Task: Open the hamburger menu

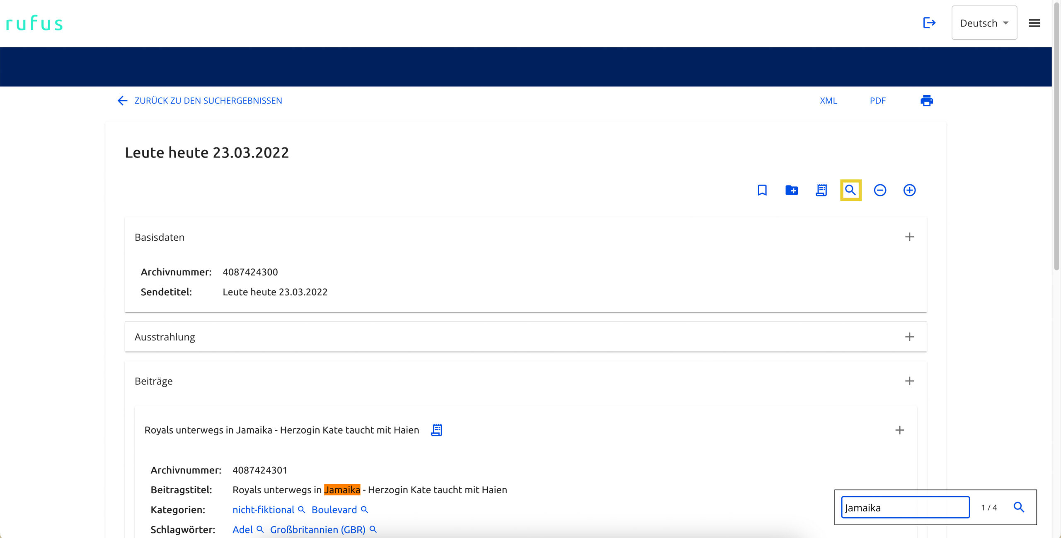Action: [x=1034, y=23]
